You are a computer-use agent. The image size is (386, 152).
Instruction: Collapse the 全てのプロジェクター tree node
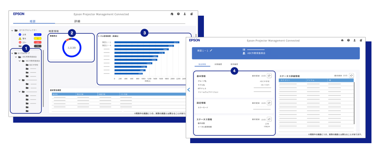click(x=12, y=31)
